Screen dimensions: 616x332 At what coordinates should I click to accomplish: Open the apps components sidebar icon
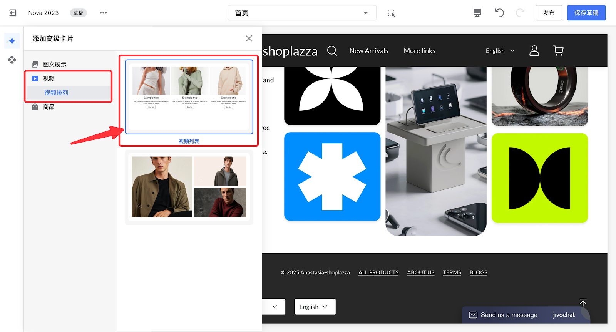click(x=12, y=60)
